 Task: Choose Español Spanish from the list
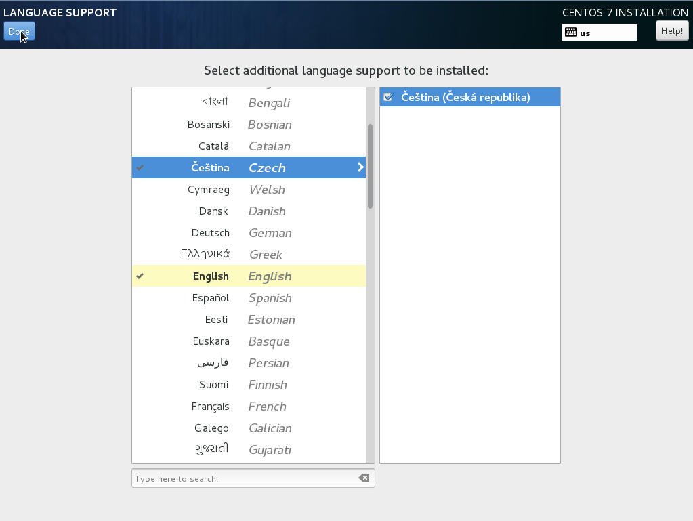[248, 298]
